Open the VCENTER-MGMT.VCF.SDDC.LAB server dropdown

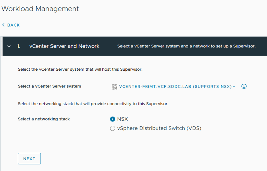[175, 87]
